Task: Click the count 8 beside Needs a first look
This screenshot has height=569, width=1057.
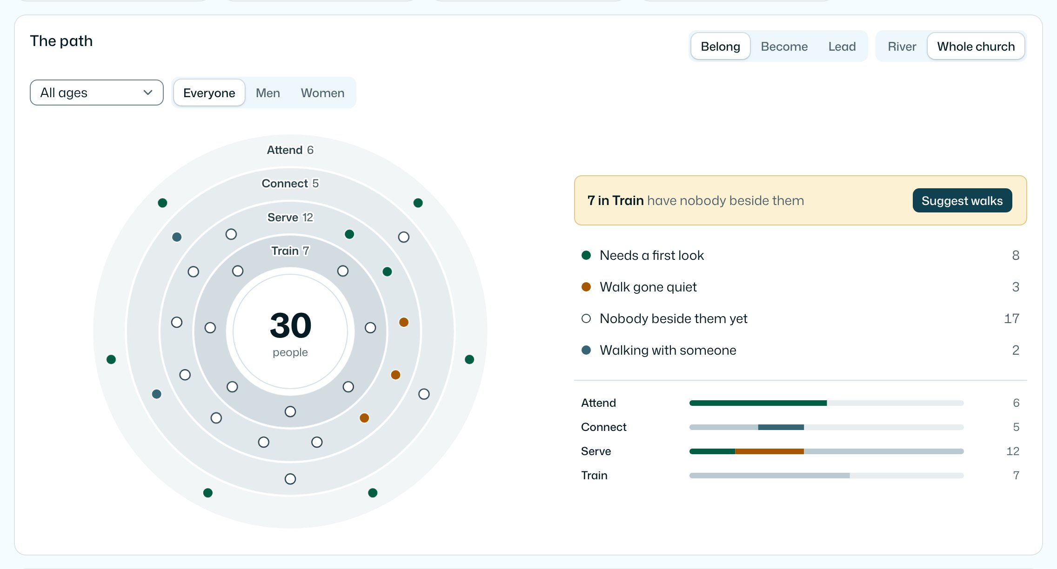Action: [x=1016, y=255]
